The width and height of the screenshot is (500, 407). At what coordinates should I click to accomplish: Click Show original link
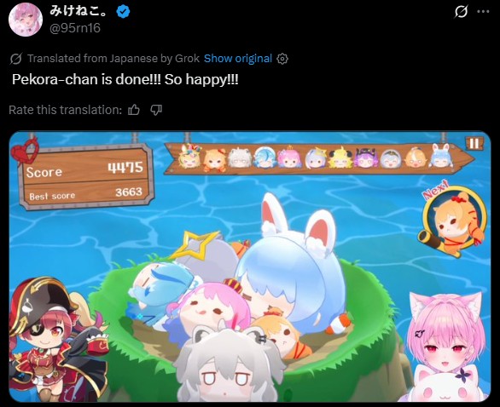[x=238, y=59]
